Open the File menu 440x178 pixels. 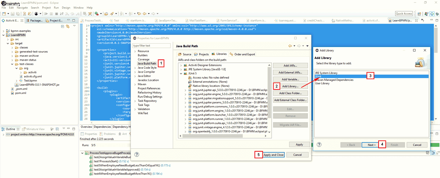click(3, 8)
